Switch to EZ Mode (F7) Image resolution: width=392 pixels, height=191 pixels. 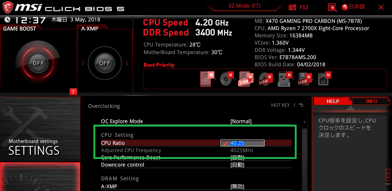[x=245, y=6]
